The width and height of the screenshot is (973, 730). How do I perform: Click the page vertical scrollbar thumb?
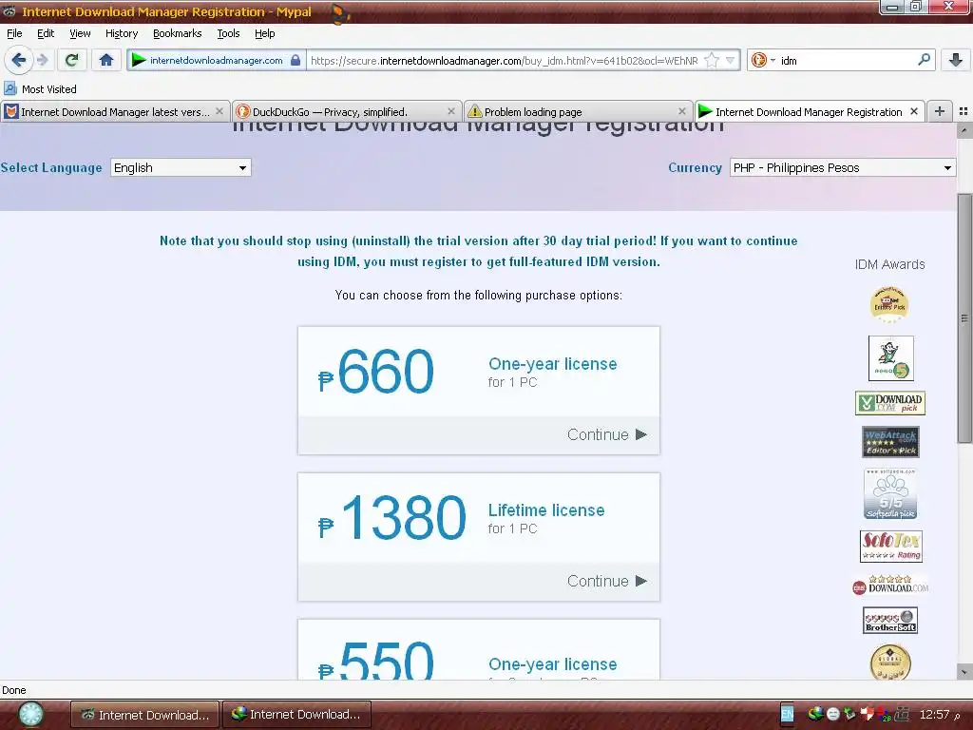(x=964, y=317)
